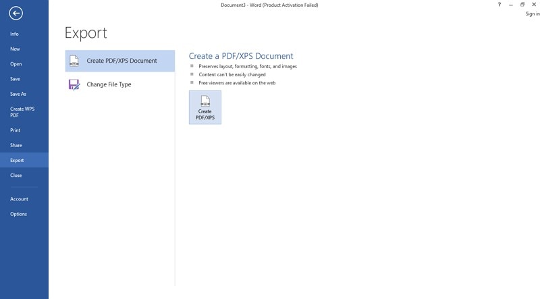Select Create WPS PDF
The image size is (540, 299).
24,112
